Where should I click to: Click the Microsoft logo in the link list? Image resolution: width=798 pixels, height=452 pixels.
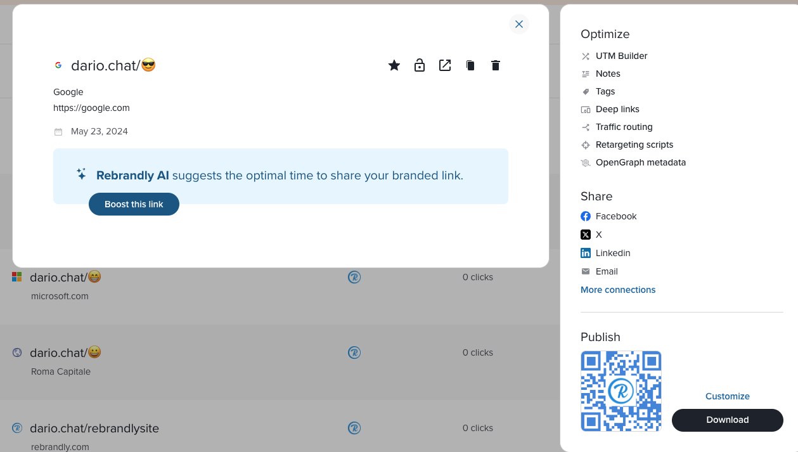point(17,277)
